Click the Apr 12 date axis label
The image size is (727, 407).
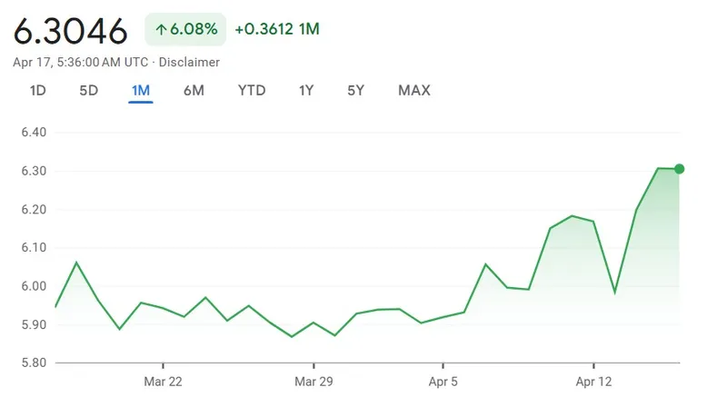pyautogui.click(x=593, y=382)
